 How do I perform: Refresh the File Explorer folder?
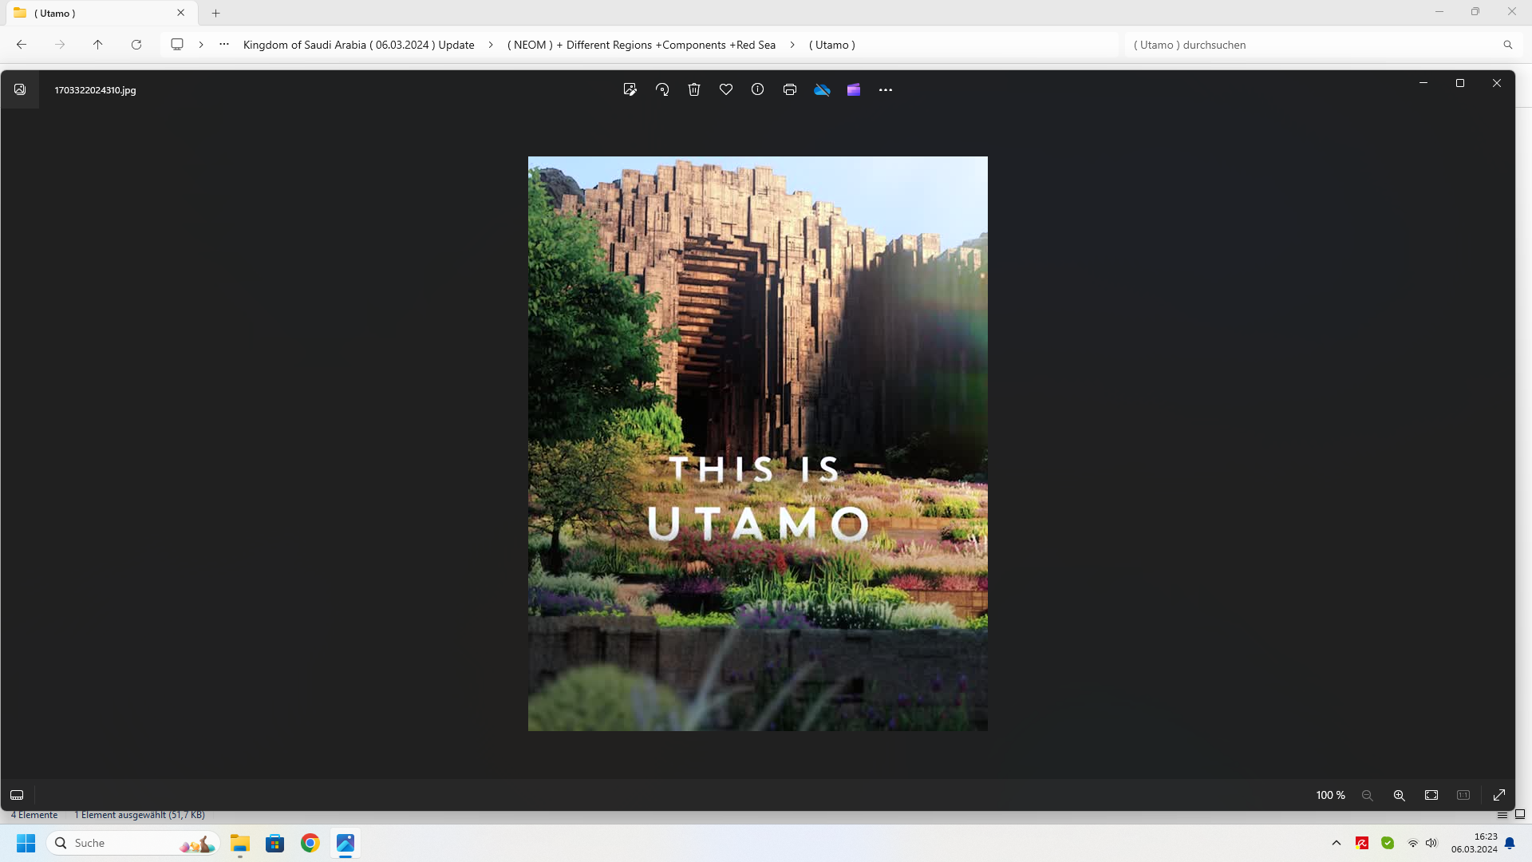pos(136,45)
